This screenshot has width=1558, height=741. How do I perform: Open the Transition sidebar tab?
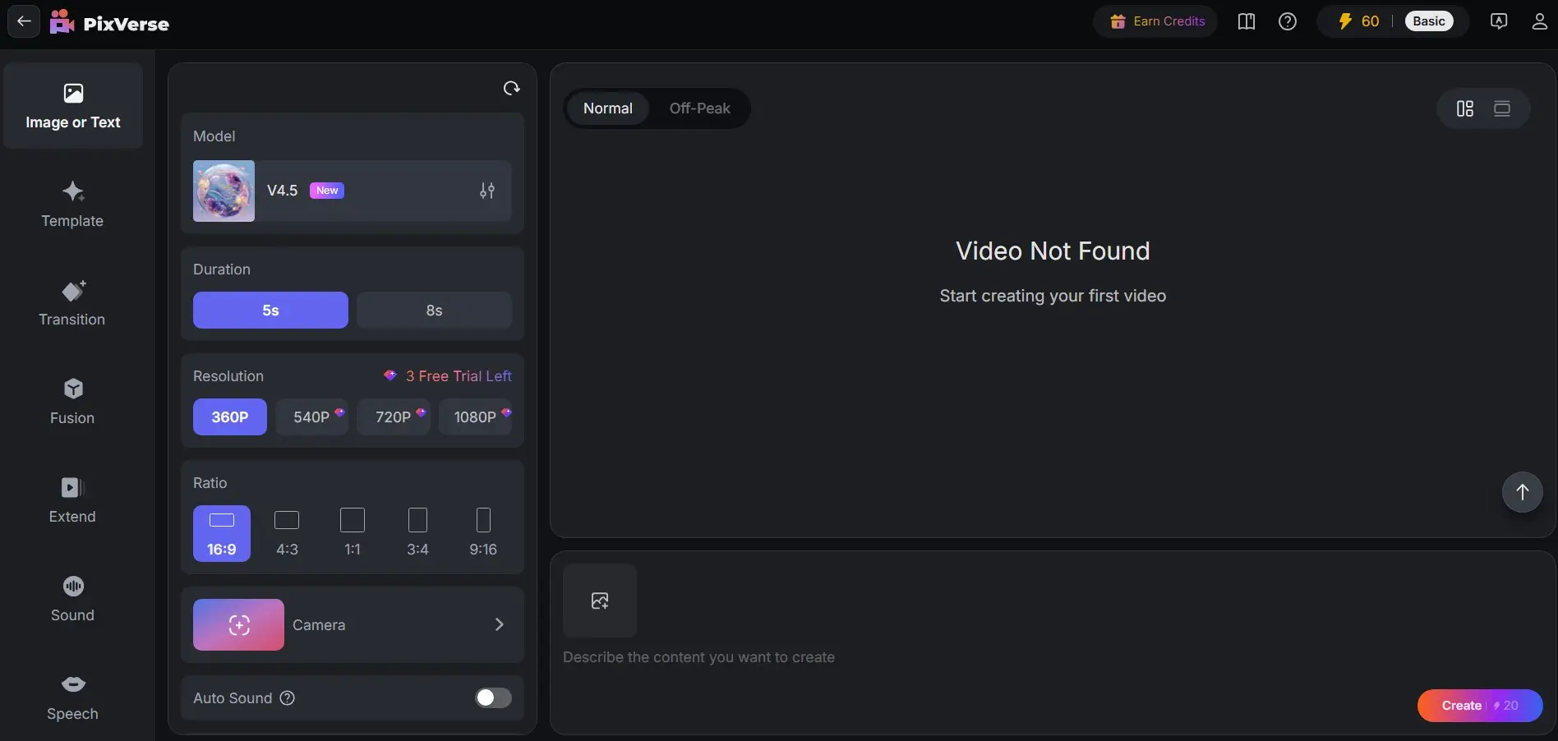(x=72, y=303)
